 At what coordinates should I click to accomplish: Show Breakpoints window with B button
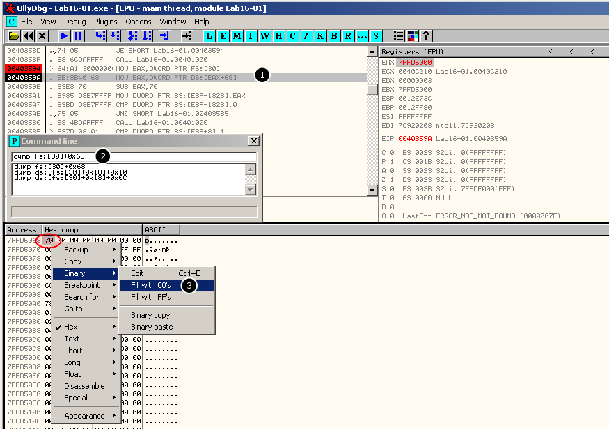click(x=334, y=35)
